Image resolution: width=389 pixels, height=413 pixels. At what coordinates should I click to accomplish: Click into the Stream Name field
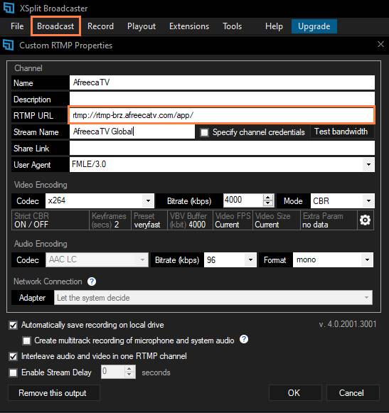click(132, 132)
